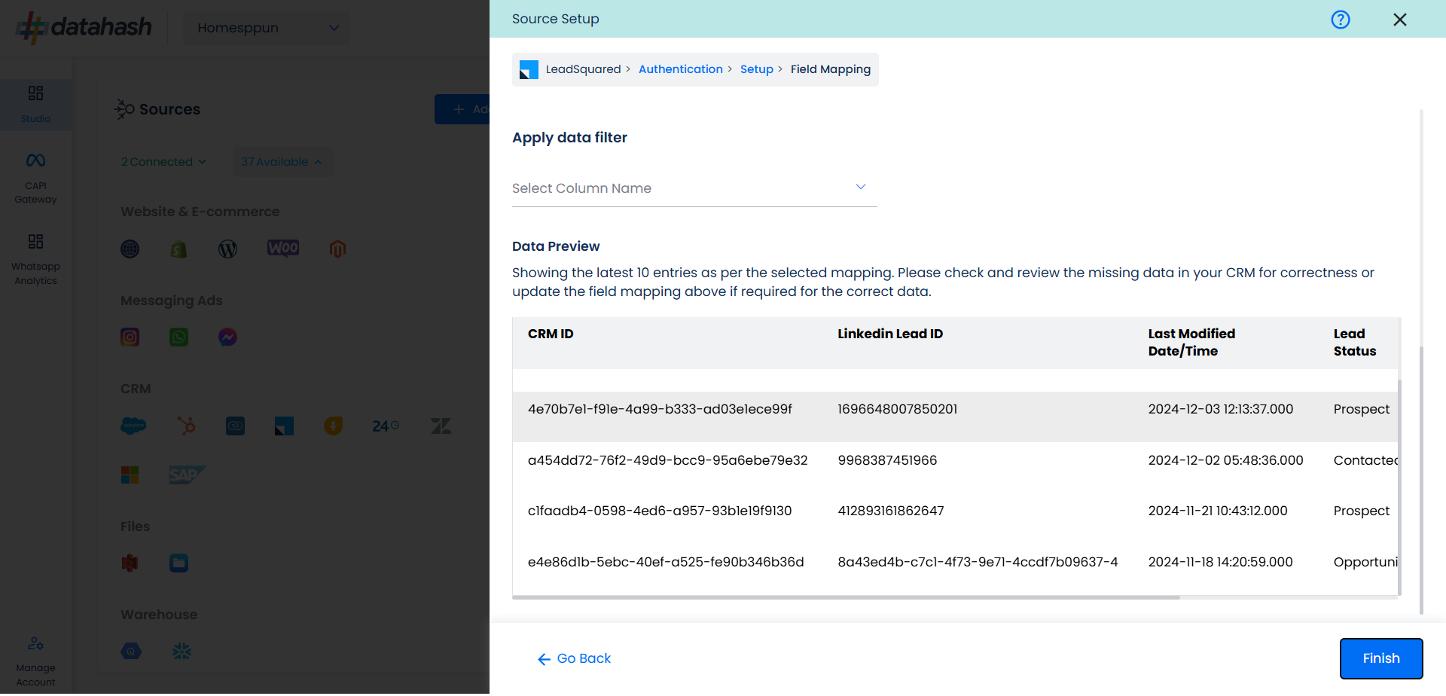Screen dimensions: 1446x696
Task: Click date 2024-12-03 12:13:37.000 cell
Action: (x=1221, y=410)
